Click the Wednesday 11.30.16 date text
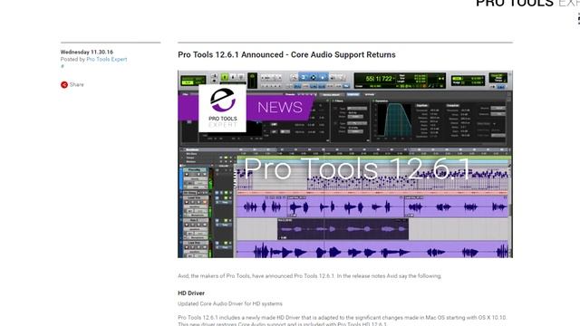The width and height of the screenshot is (580, 326). pos(87,53)
